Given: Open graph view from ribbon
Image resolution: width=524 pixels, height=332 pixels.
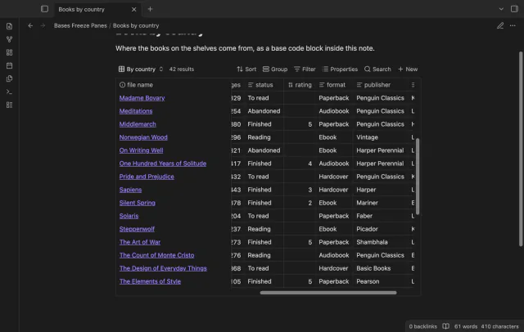Looking at the screenshot, I should pyautogui.click(x=9, y=39).
